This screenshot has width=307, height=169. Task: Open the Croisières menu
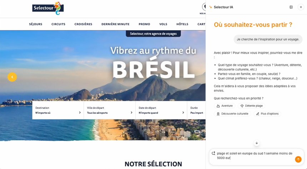(83, 24)
